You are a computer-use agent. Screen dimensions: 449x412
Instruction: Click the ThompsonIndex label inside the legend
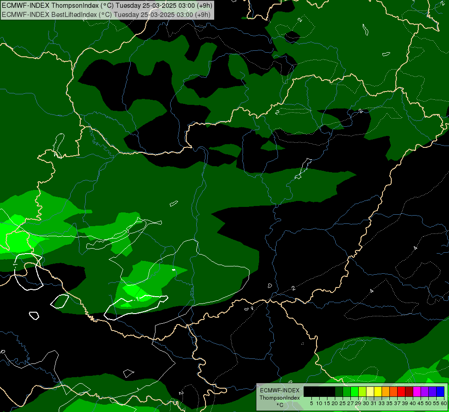coord(280,398)
